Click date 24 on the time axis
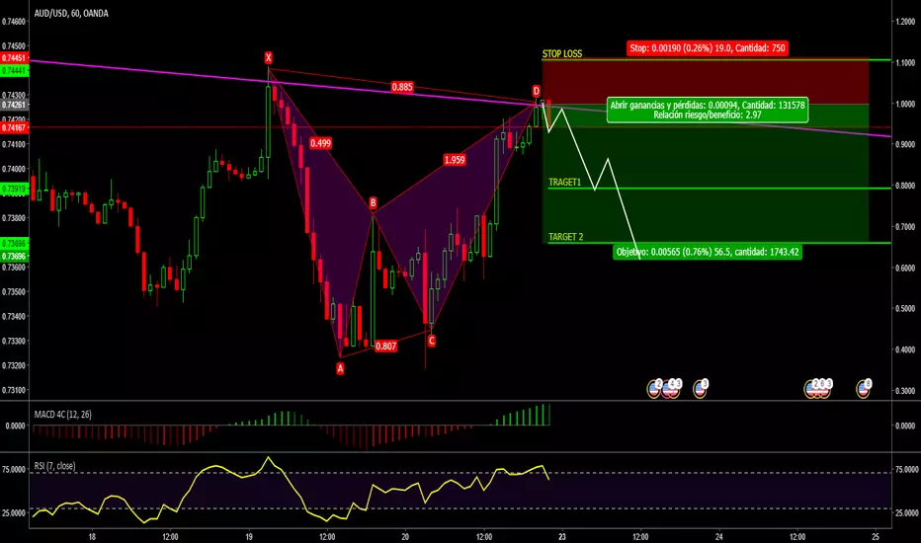921x543 pixels. [x=719, y=536]
